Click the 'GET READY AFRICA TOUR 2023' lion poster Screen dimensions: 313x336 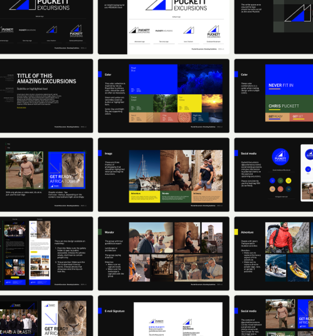[64, 318]
